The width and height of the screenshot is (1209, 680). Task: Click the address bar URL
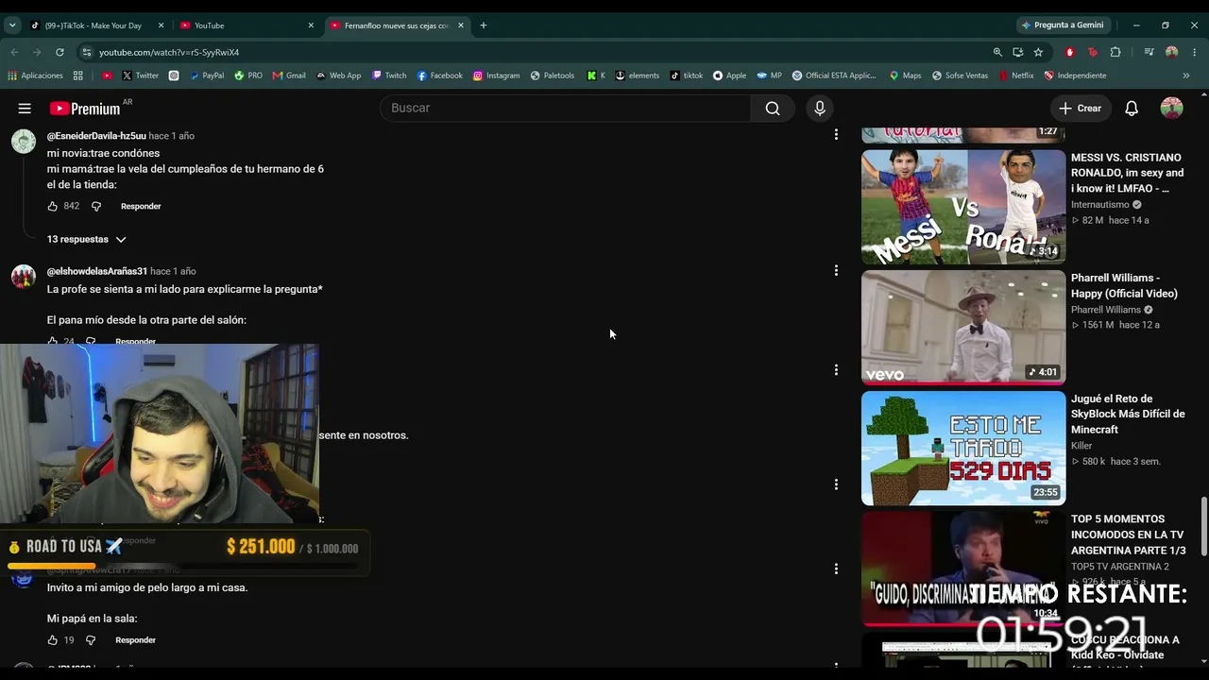(x=169, y=52)
